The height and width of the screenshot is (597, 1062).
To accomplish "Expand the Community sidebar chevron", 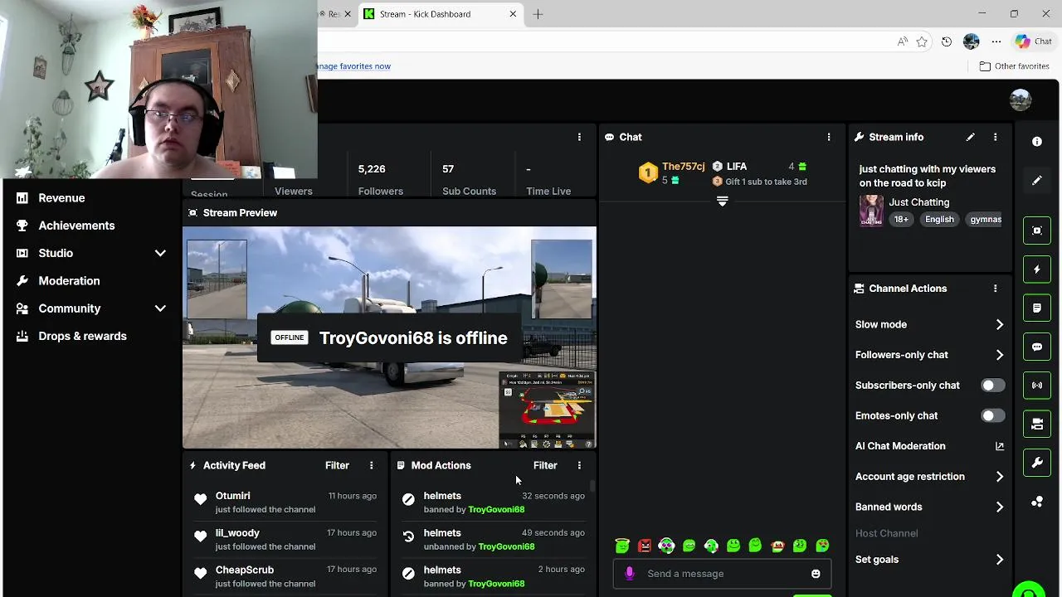I will click(160, 308).
